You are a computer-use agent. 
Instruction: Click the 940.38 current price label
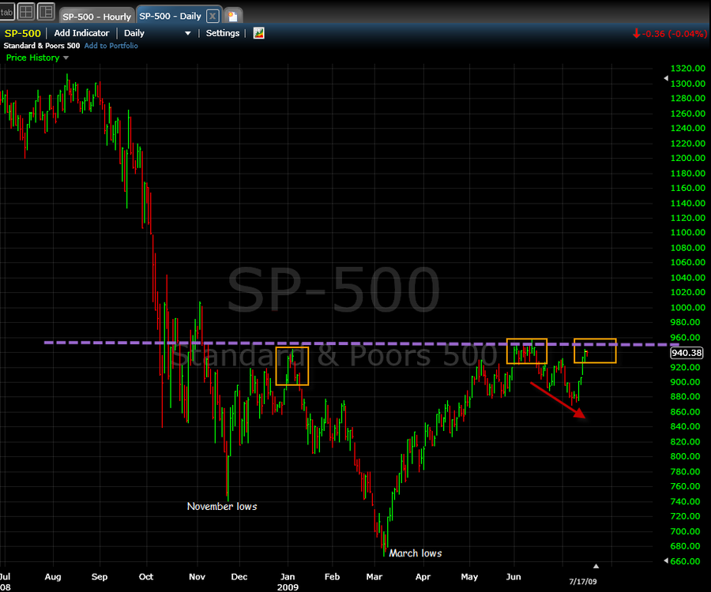coord(687,353)
